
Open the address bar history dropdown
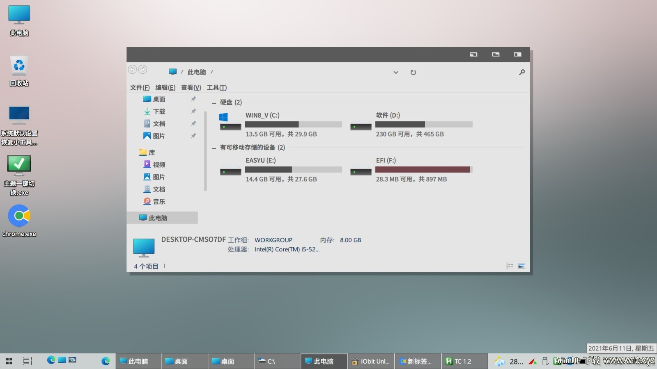coord(396,73)
